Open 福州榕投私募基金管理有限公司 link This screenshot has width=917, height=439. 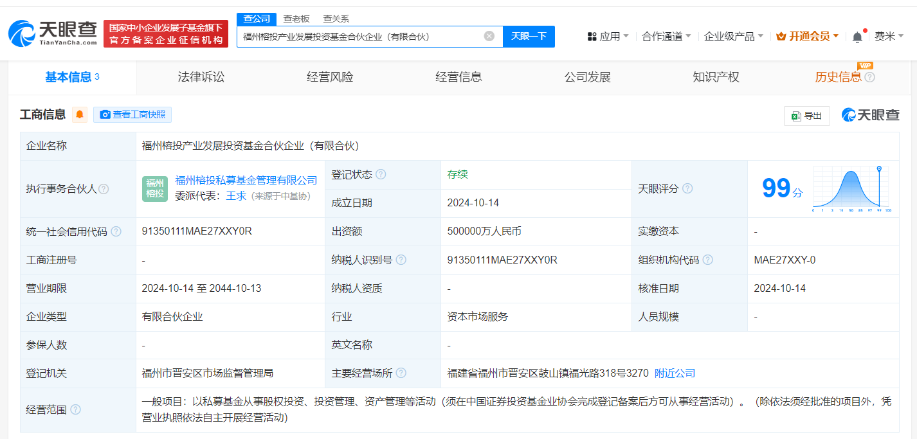tap(246, 181)
